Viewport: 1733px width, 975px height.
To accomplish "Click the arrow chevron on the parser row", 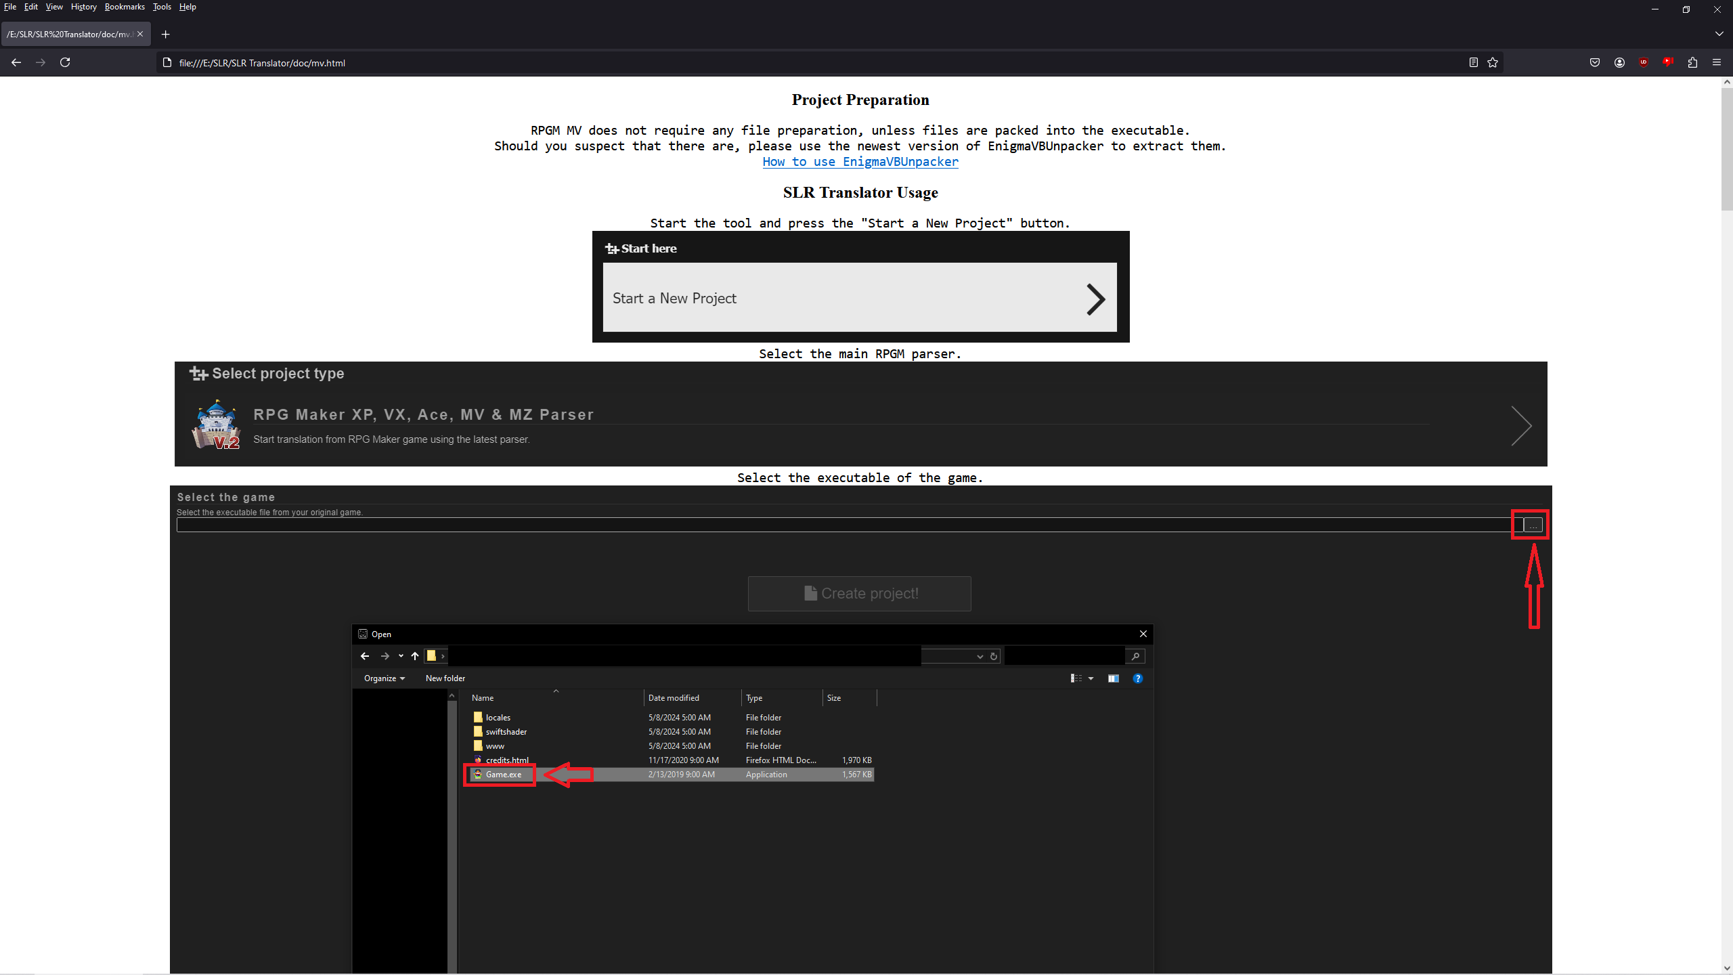I will coord(1520,426).
